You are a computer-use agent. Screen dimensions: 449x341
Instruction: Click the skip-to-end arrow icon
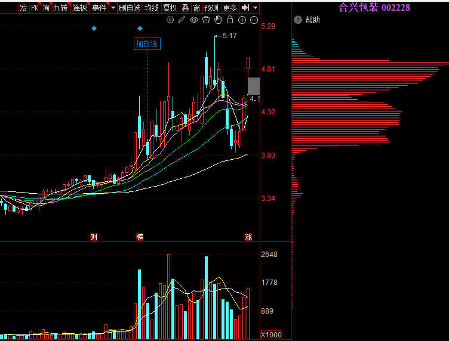245,8
